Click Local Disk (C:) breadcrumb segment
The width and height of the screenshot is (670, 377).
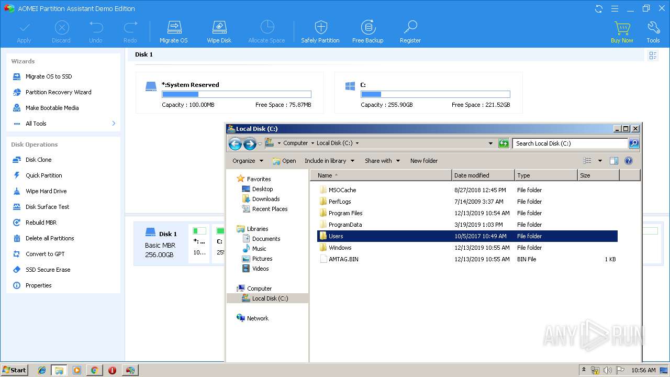tap(334, 143)
